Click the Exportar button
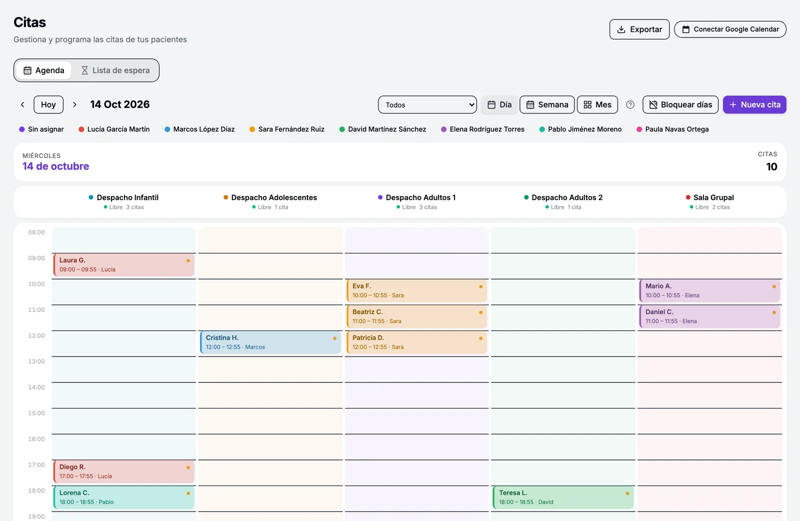Image resolution: width=800 pixels, height=521 pixels. click(639, 29)
